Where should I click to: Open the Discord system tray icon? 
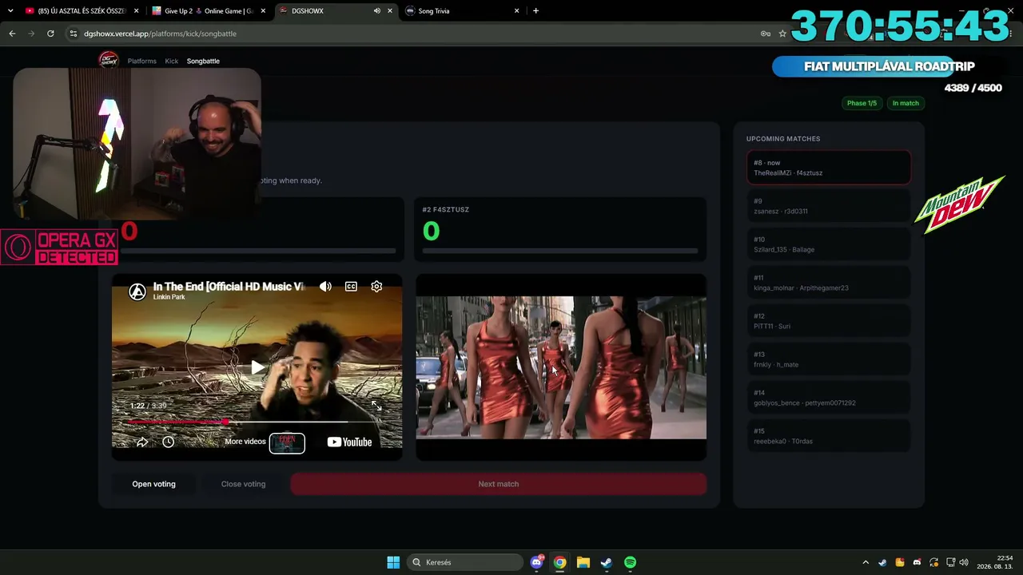[917, 562]
